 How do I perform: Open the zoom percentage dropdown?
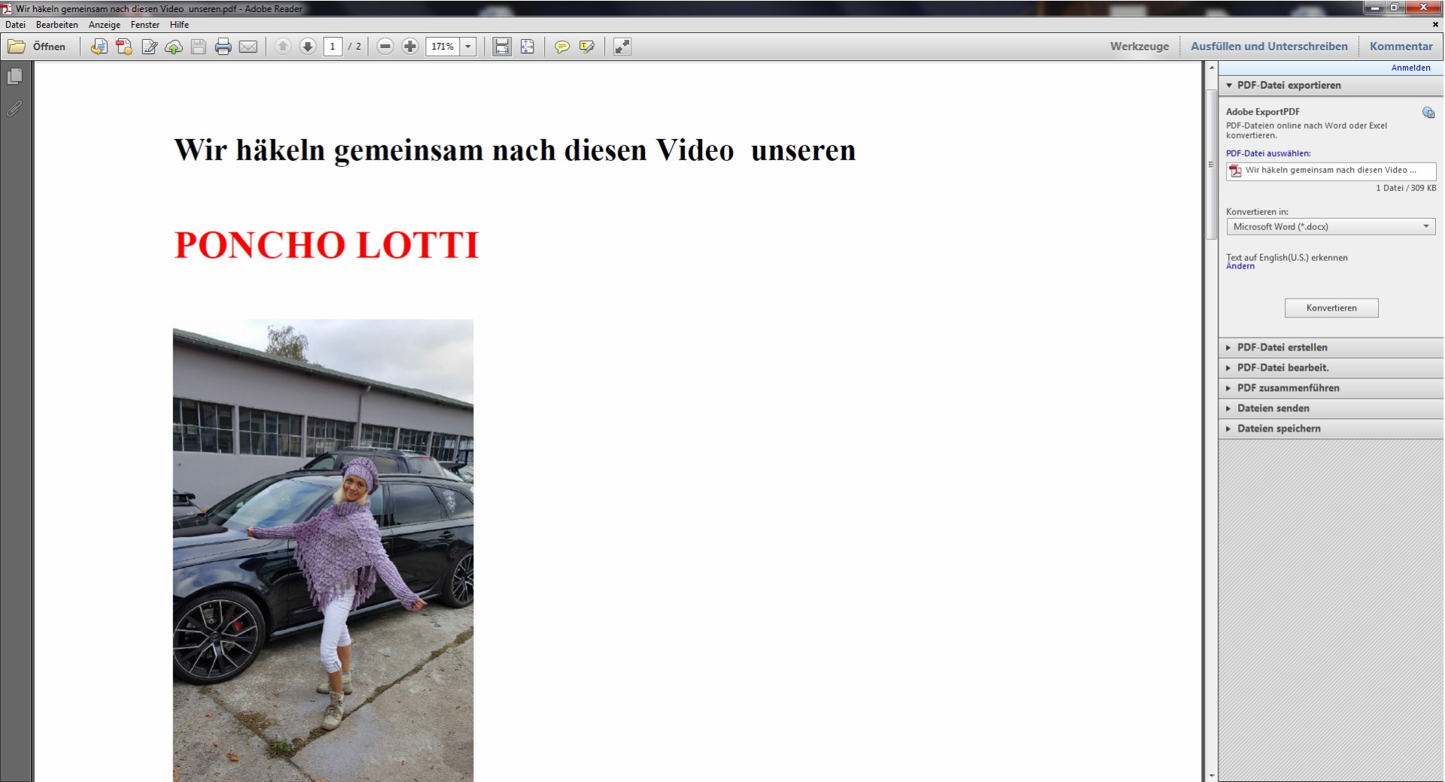(x=468, y=47)
